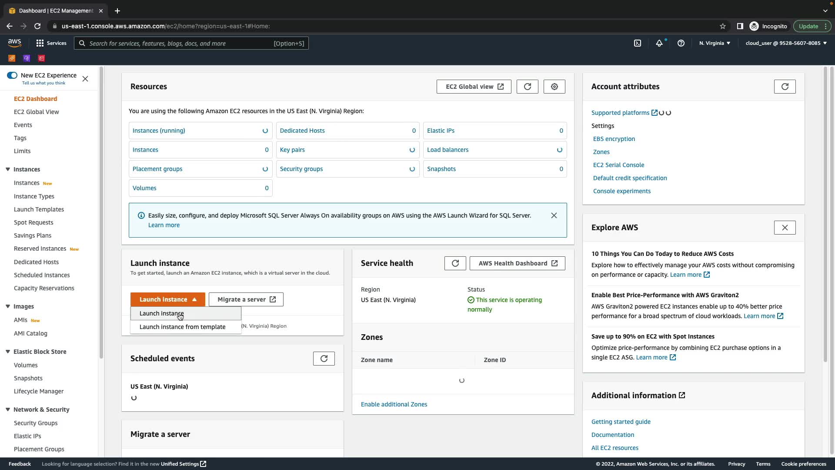This screenshot has height=470, width=835.
Task: Open the cloud_user account menu
Action: [x=786, y=43]
